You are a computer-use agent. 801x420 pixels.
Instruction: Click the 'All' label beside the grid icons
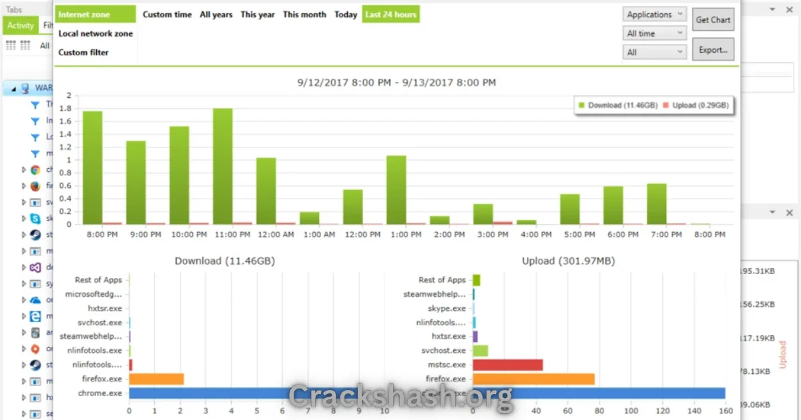coord(45,45)
